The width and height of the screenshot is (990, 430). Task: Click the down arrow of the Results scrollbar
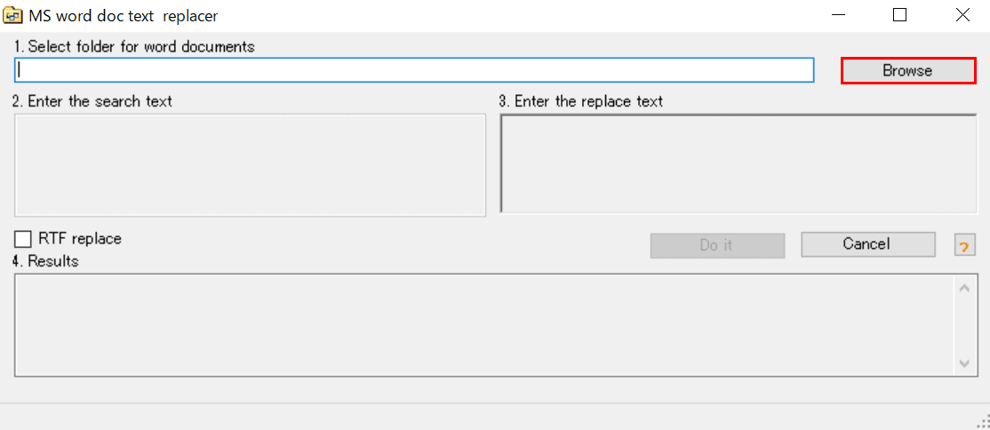[x=964, y=363]
